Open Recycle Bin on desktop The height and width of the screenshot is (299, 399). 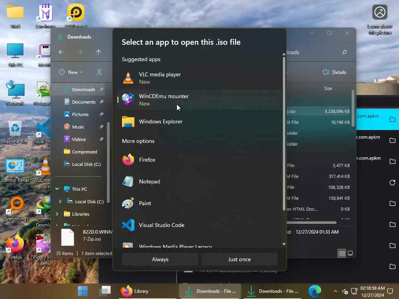[x=15, y=132]
